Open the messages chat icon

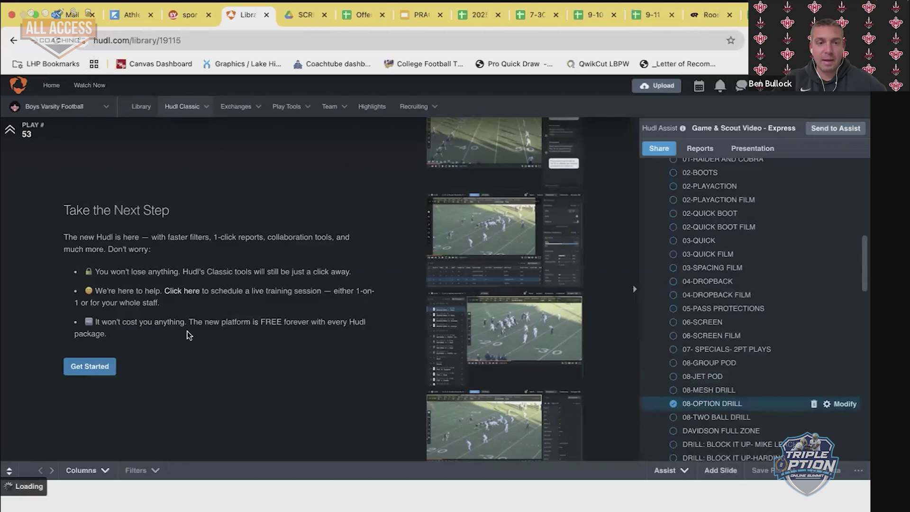coord(741,85)
